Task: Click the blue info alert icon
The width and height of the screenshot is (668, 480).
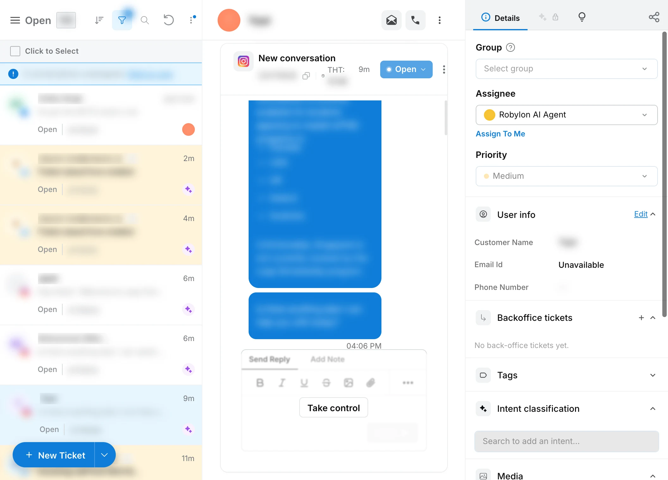Action: 13,74
